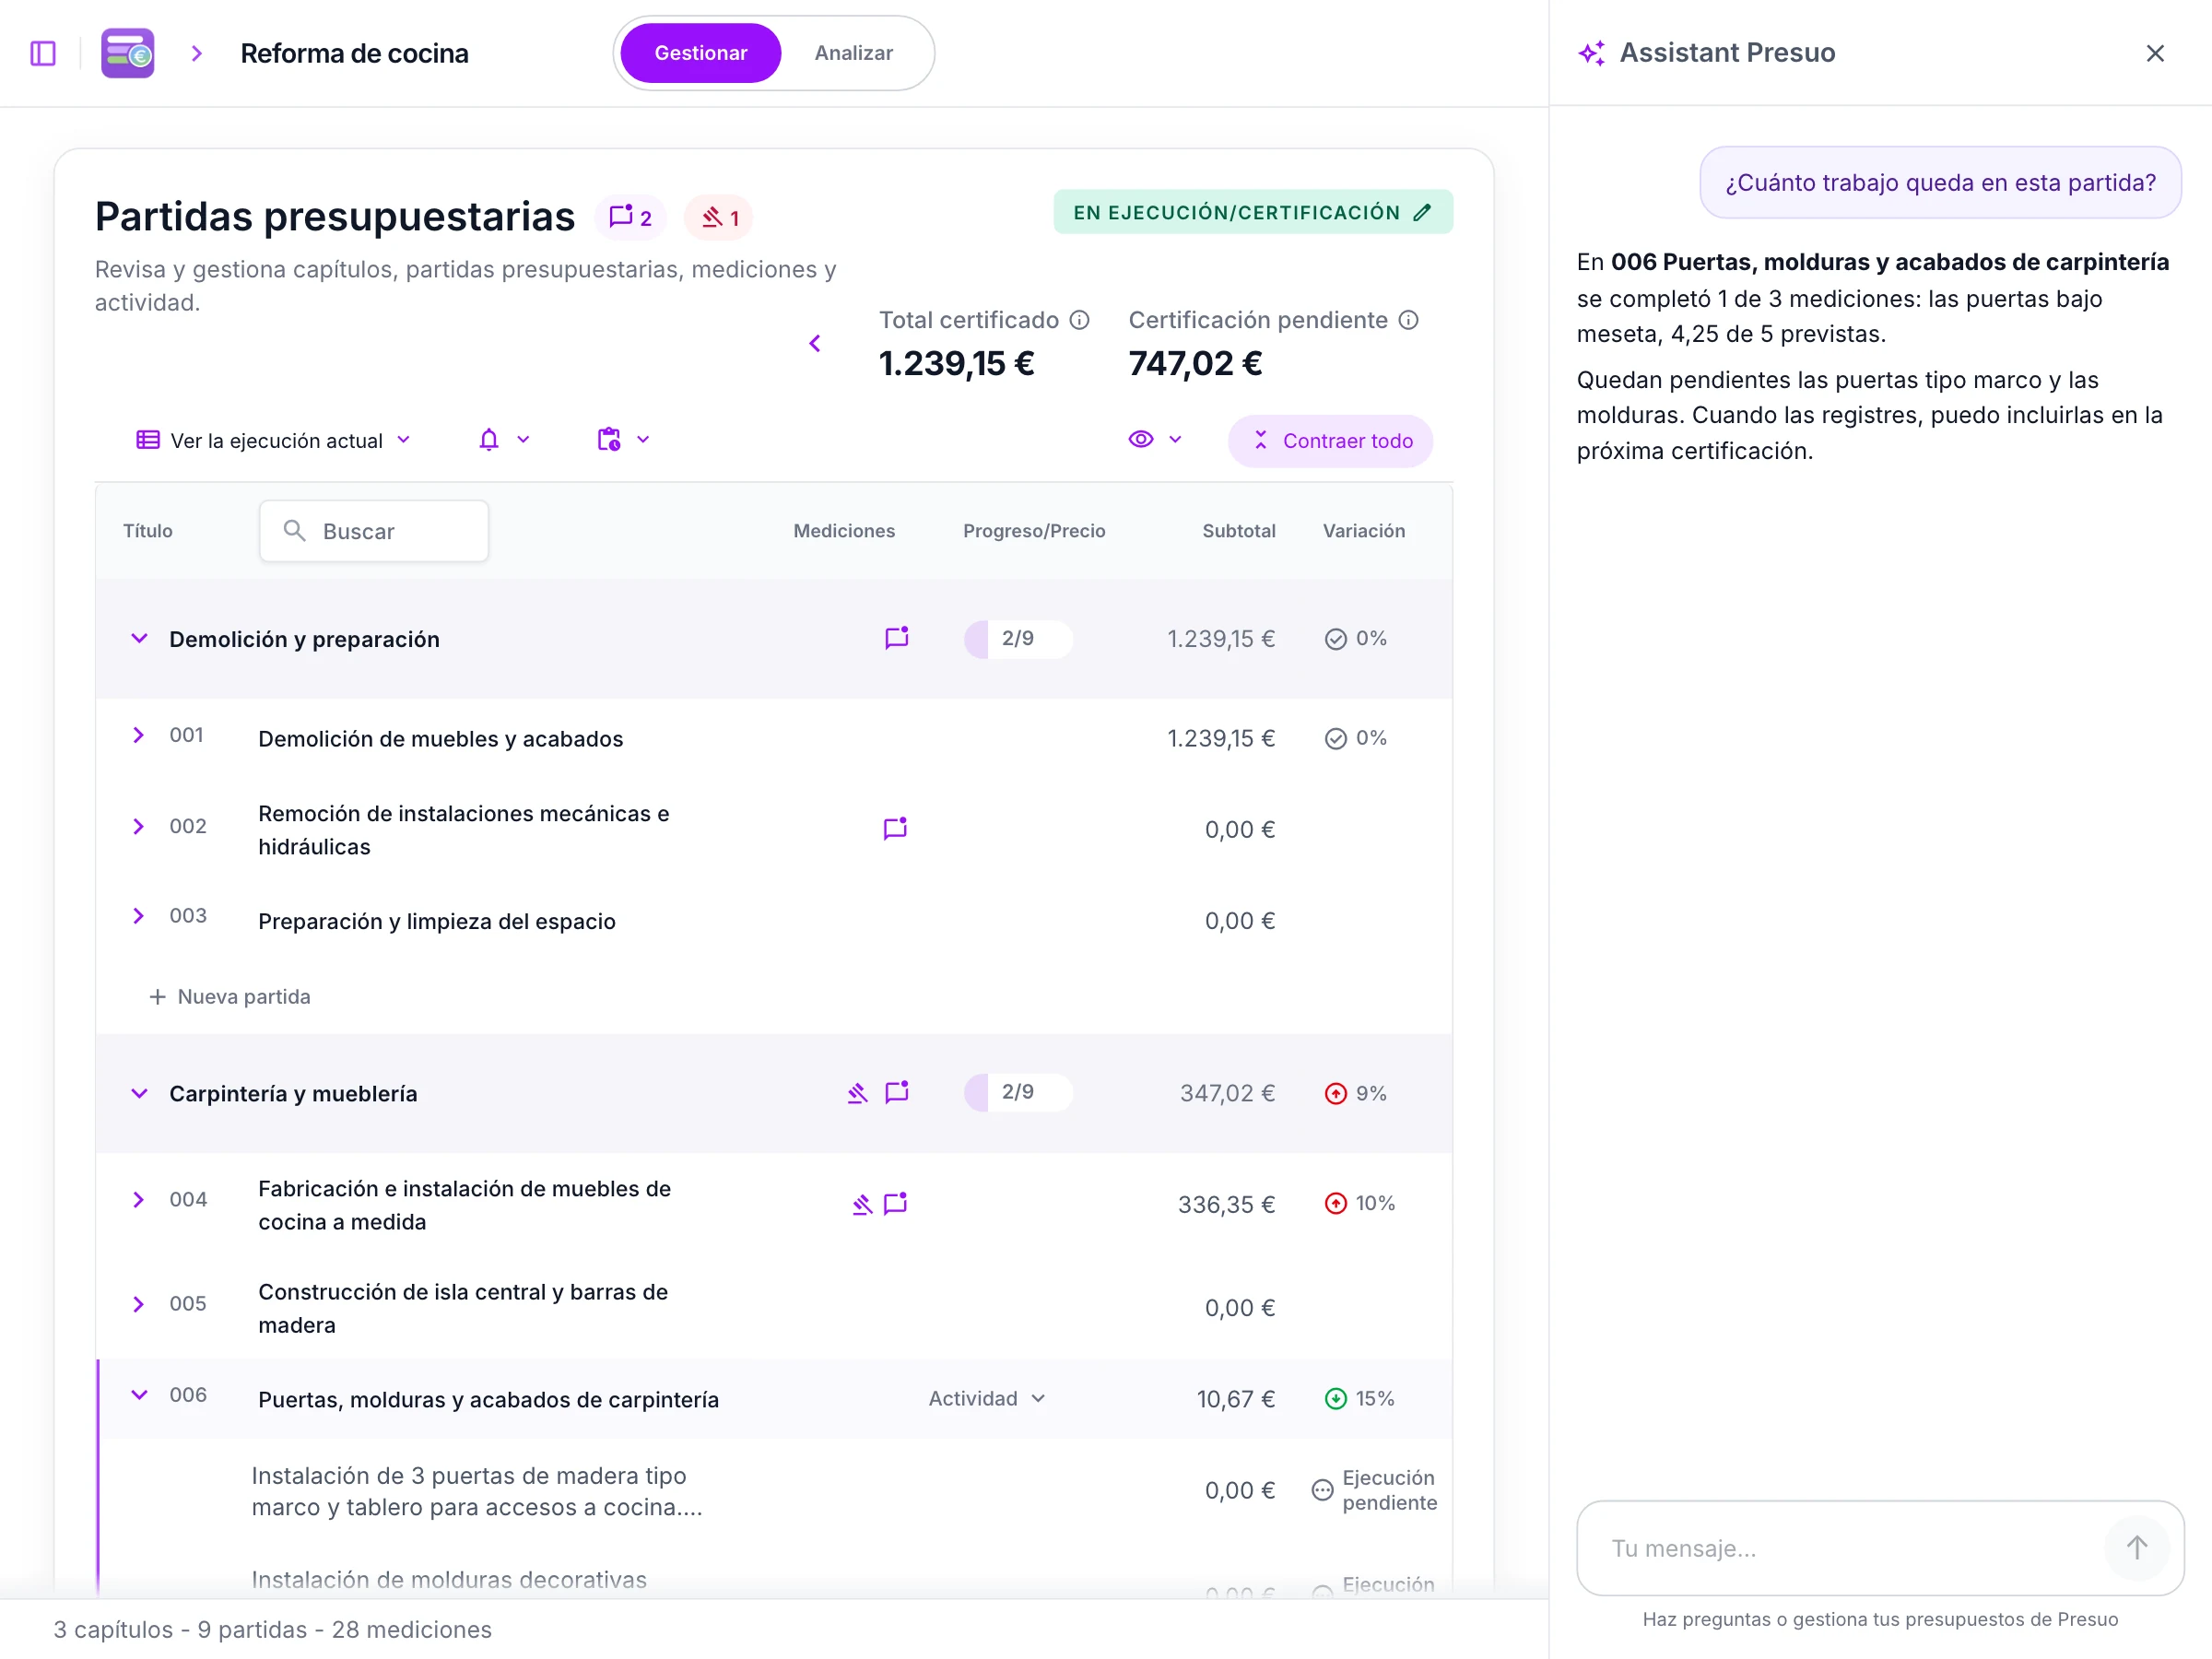
Task: Collapse Carpintería y mueblería chapter
Action: pos(140,1094)
